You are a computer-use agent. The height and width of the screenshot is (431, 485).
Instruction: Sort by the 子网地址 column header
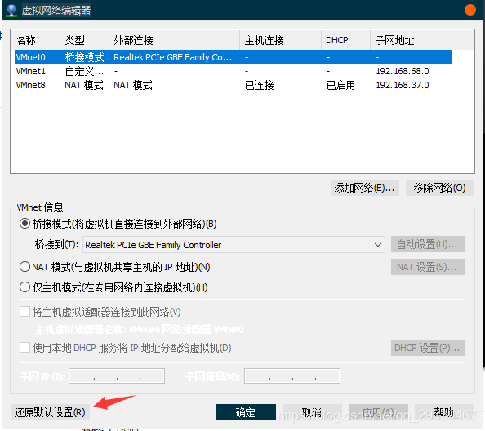(411, 40)
